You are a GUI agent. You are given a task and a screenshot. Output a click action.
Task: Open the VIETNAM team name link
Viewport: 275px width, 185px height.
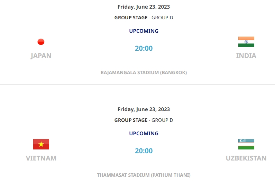tap(41, 158)
